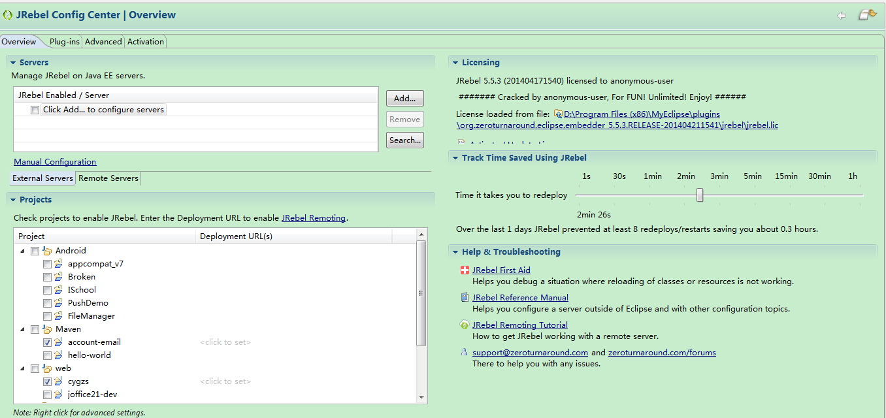This screenshot has width=886, height=418.
Task: Click the web working set folder icon
Action: 47,368
